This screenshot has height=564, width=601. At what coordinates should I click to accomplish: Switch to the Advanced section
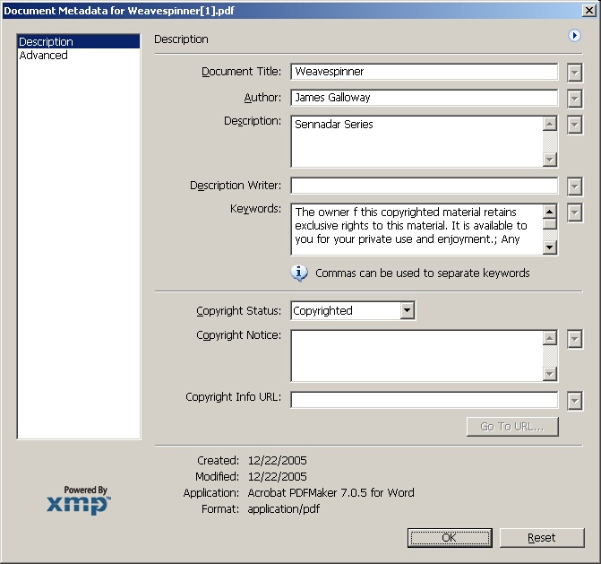click(x=44, y=56)
